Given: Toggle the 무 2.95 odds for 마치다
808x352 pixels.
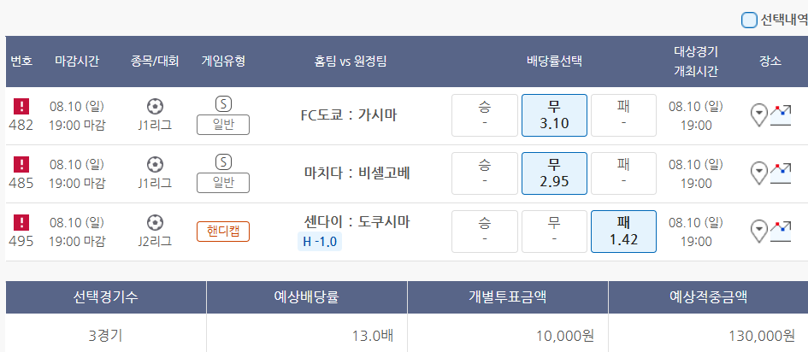Looking at the screenshot, I should tap(554, 173).
